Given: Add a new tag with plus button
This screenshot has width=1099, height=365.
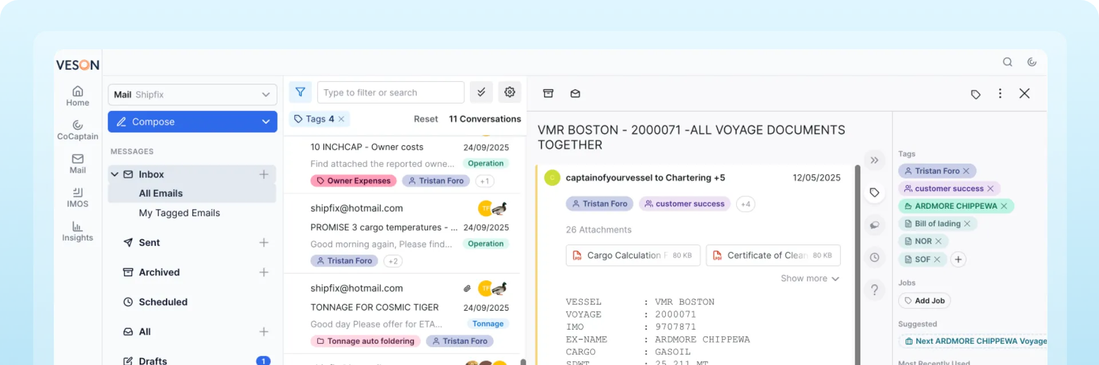Looking at the screenshot, I should [958, 259].
